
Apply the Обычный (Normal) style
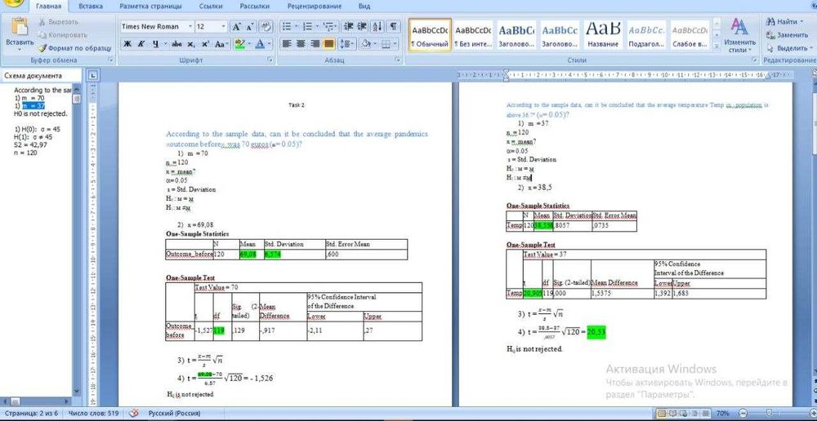(430, 35)
